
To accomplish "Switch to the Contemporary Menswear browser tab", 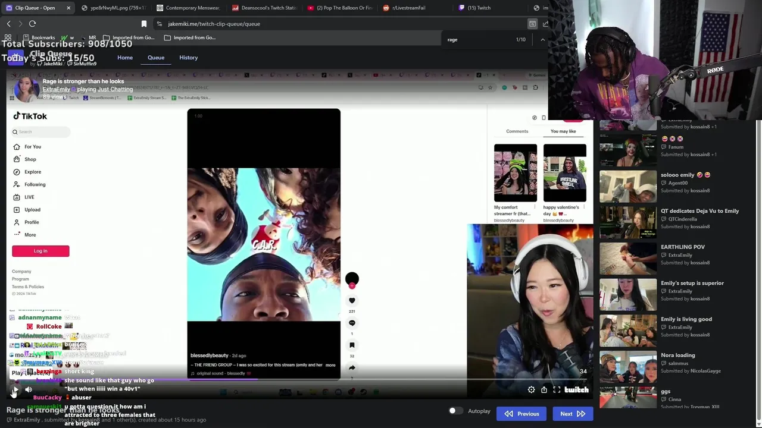I will 188,8.
